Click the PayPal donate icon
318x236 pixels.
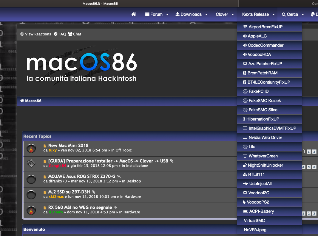click(313, 14)
